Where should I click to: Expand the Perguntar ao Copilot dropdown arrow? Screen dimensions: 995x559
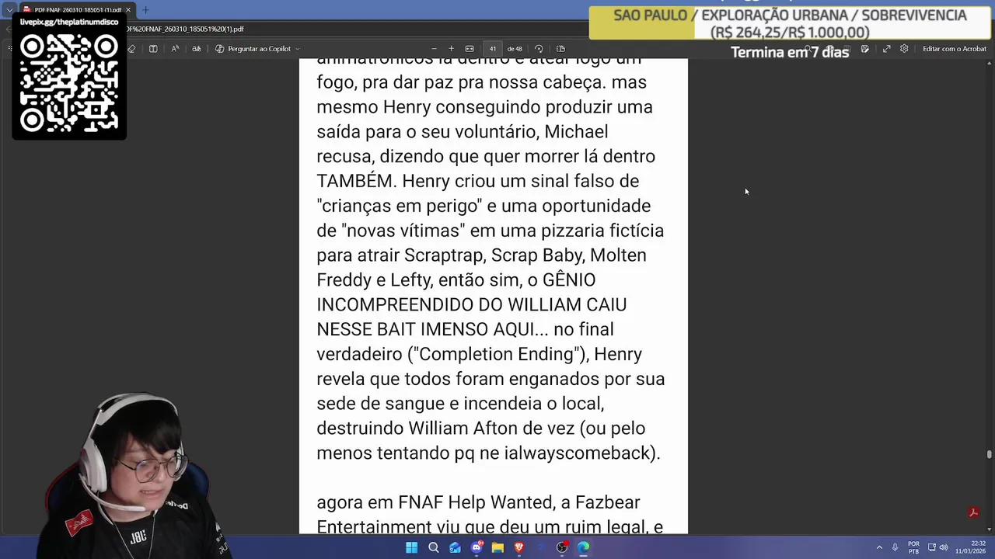point(298,49)
